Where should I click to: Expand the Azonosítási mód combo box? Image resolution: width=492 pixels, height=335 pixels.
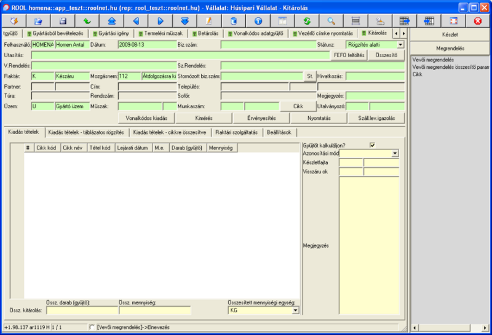pyautogui.click(x=395, y=154)
